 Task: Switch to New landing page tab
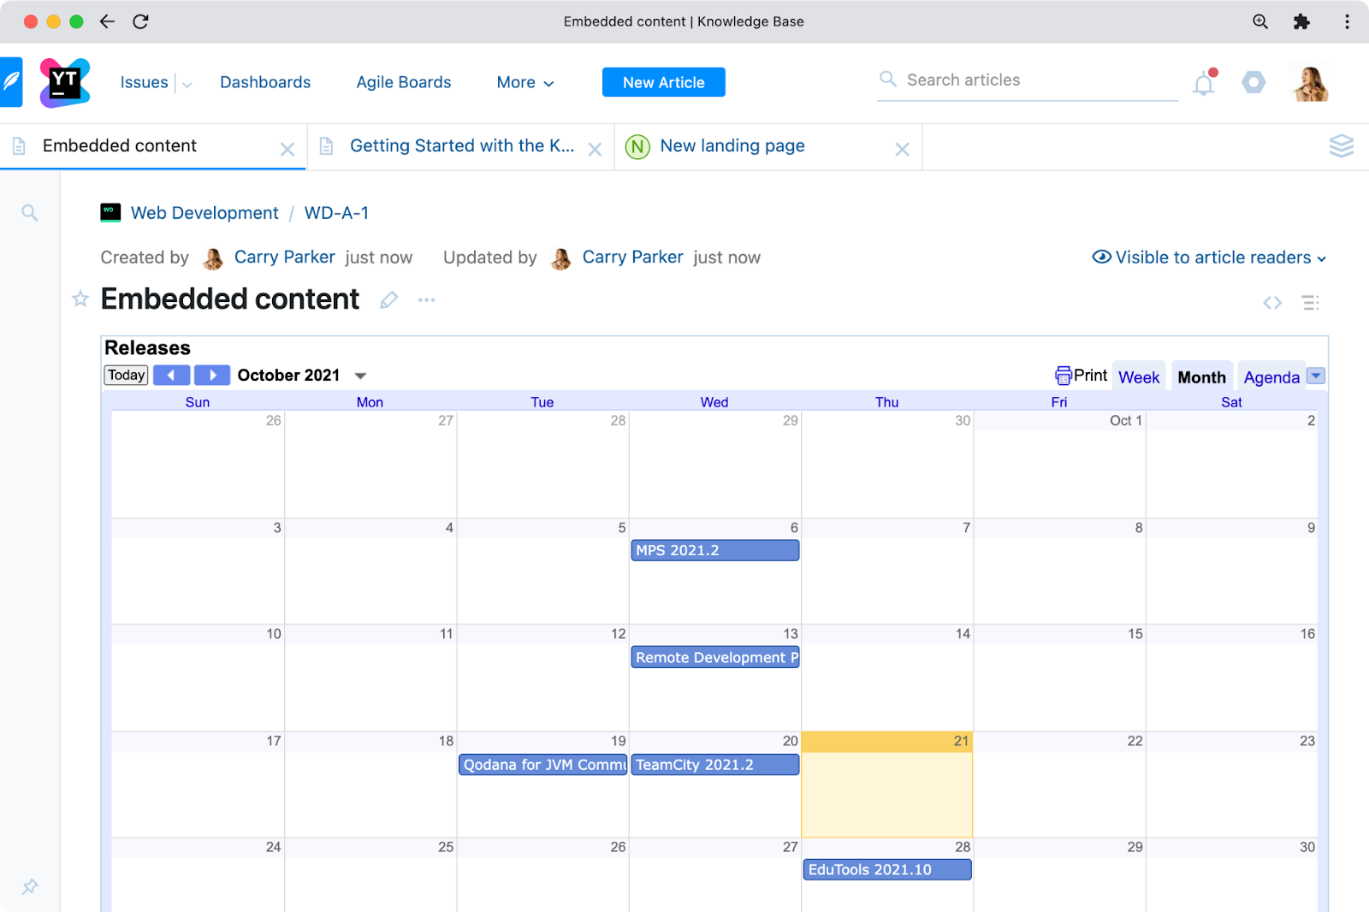732,145
